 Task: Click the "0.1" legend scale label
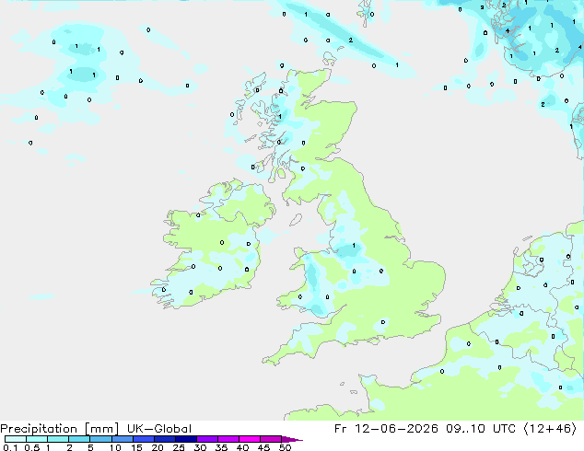[x=10, y=447]
